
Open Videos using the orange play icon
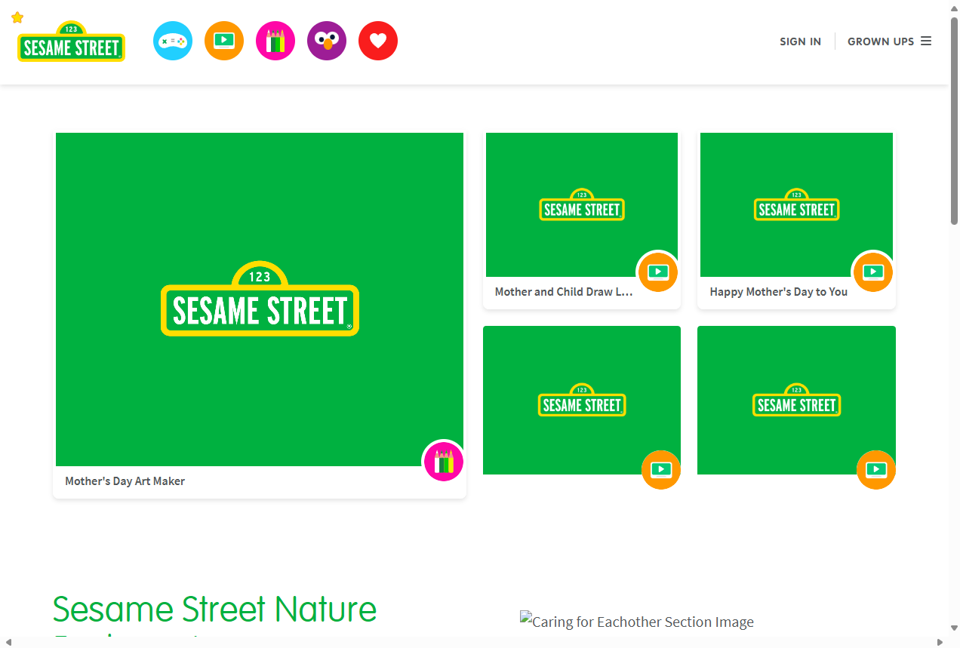(x=223, y=41)
